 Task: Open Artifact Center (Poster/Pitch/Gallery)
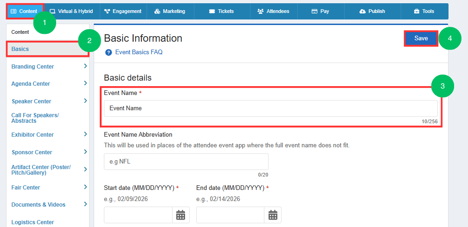point(41,170)
